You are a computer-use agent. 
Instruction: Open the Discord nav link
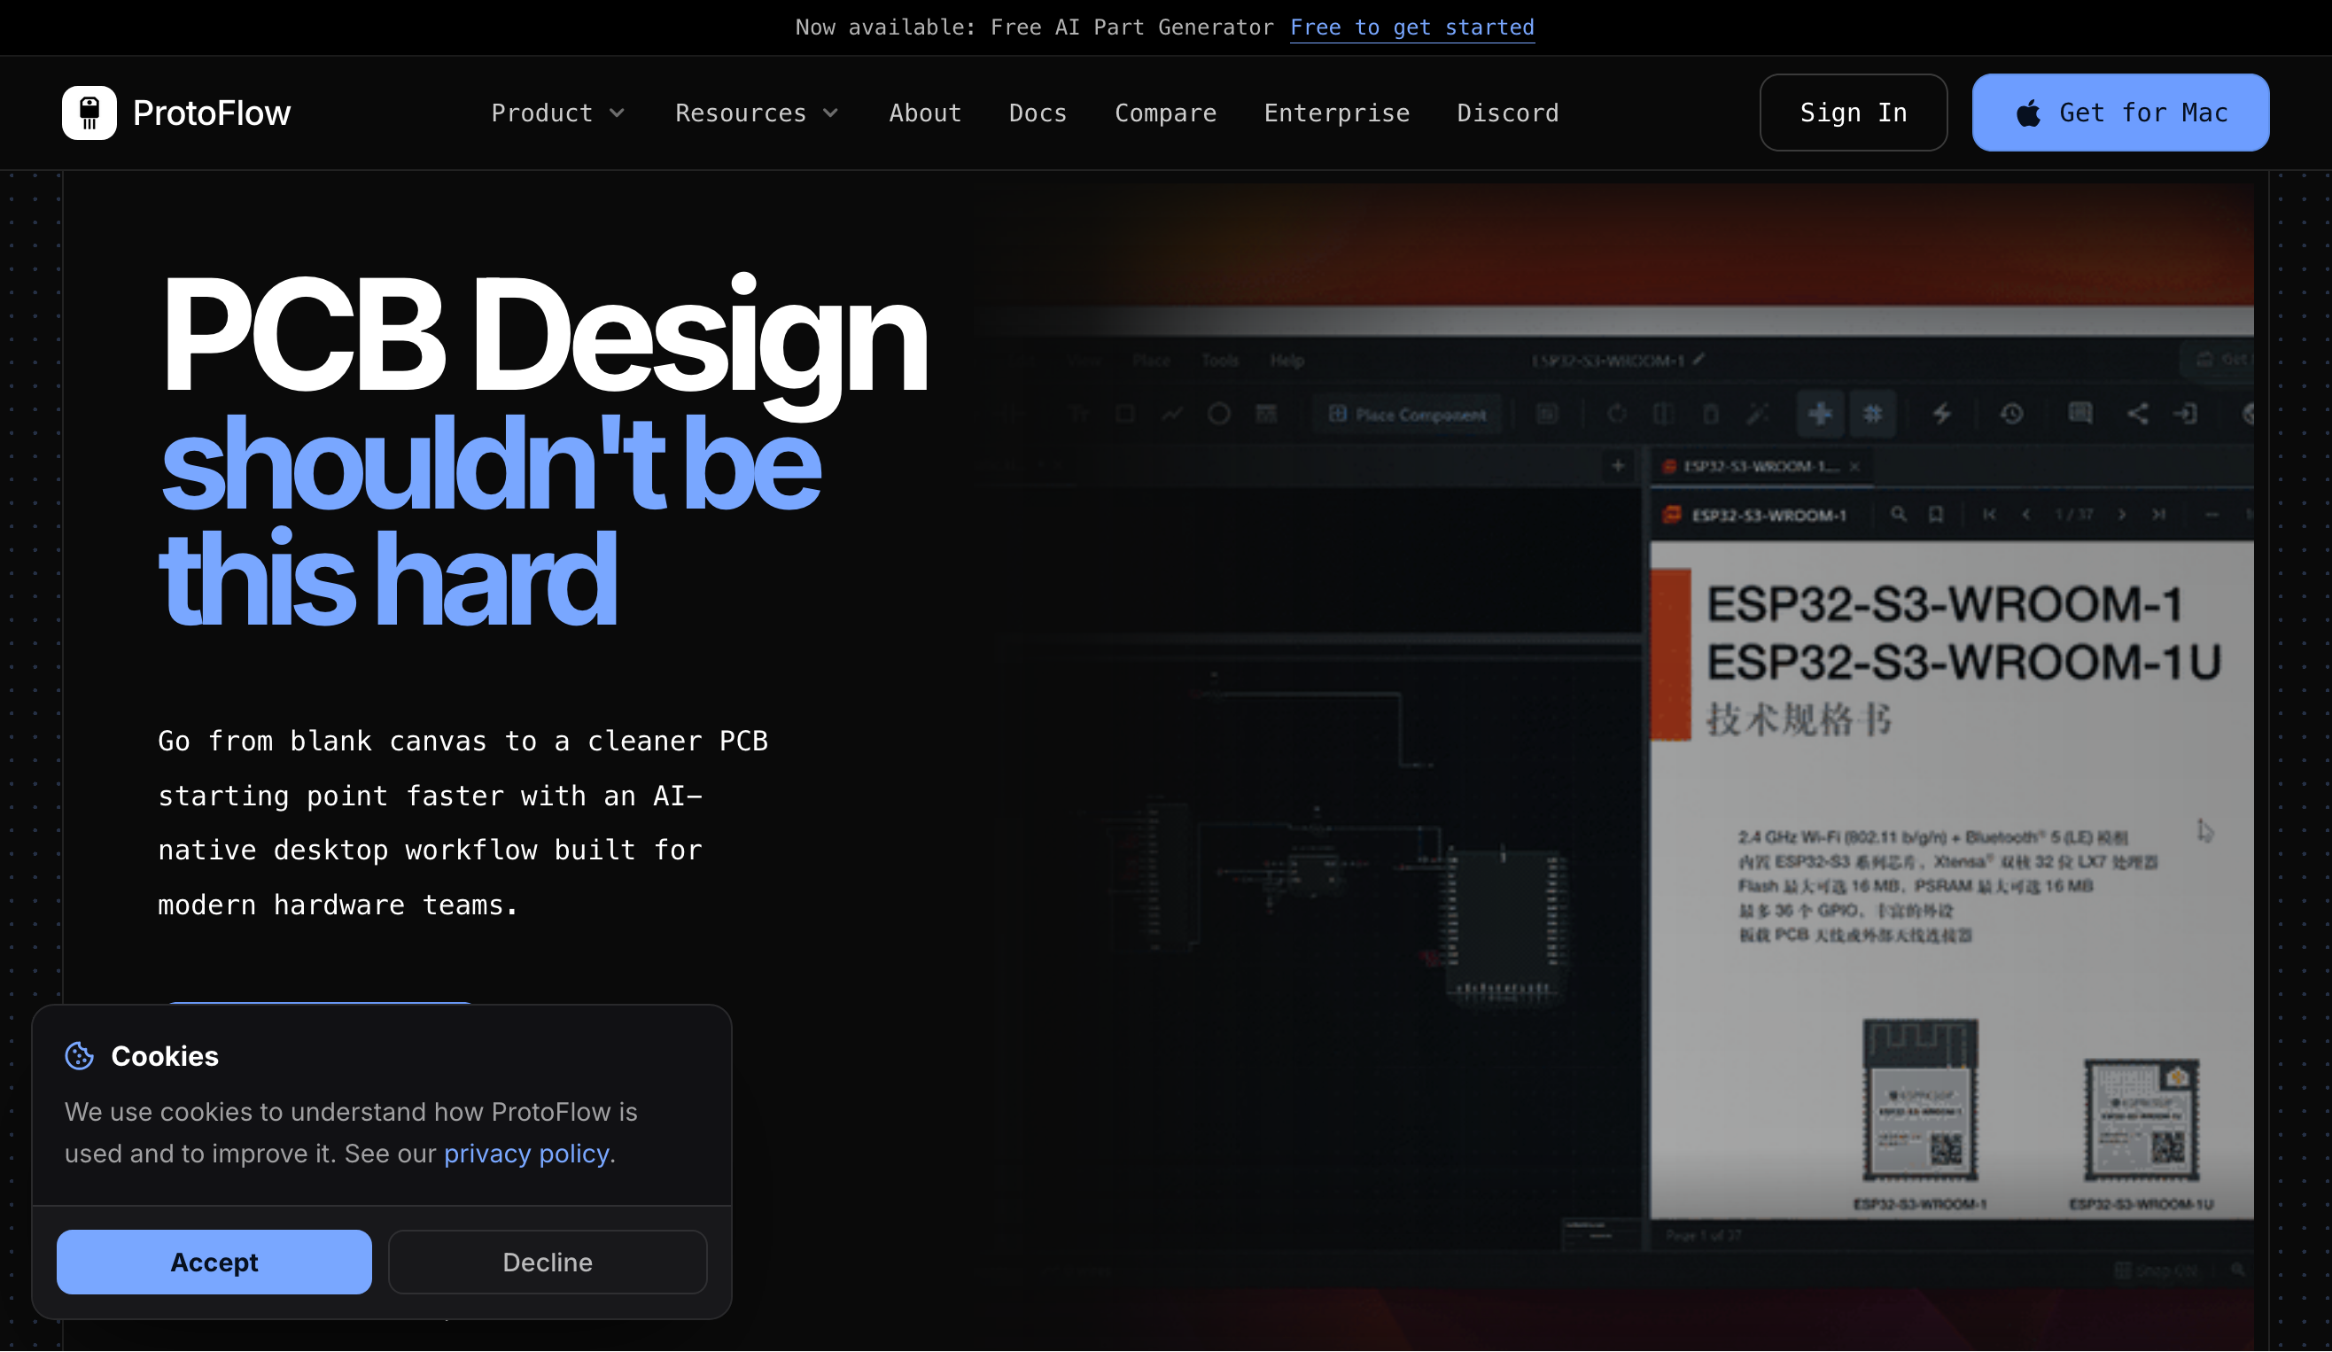pyautogui.click(x=1507, y=113)
